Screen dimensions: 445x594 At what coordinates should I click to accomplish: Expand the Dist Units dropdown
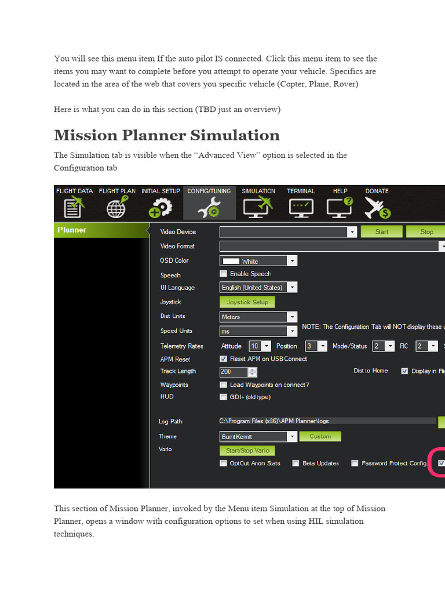click(292, 317)
